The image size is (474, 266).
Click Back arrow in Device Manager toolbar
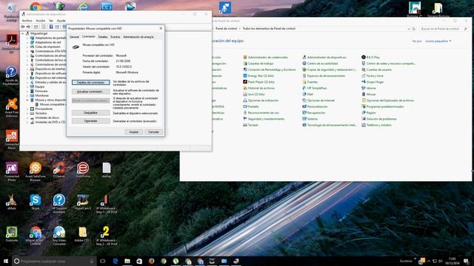[x=23, y=27]
